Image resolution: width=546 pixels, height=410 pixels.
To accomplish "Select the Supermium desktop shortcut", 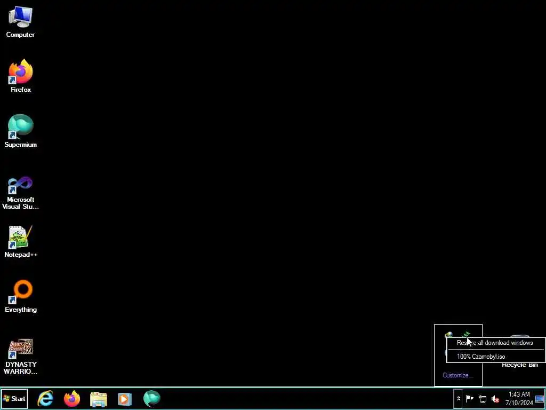I will point(21,131).
